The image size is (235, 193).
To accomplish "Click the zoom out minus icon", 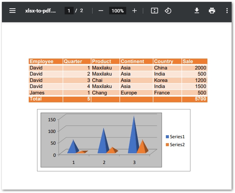I will (101, 11).
